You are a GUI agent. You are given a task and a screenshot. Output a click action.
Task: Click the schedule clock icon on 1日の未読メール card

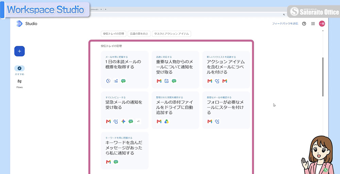tap(108, 81)
